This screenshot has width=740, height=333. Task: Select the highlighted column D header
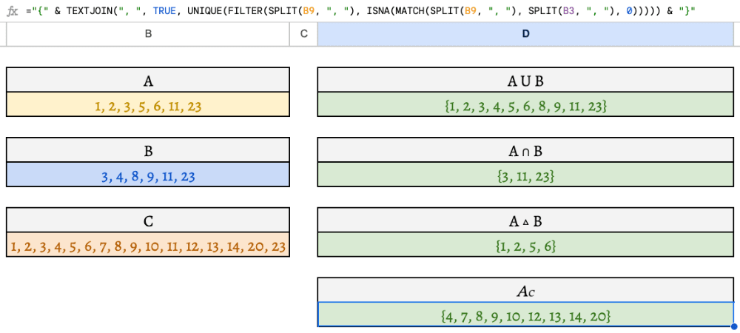click(x=525, y=33)
